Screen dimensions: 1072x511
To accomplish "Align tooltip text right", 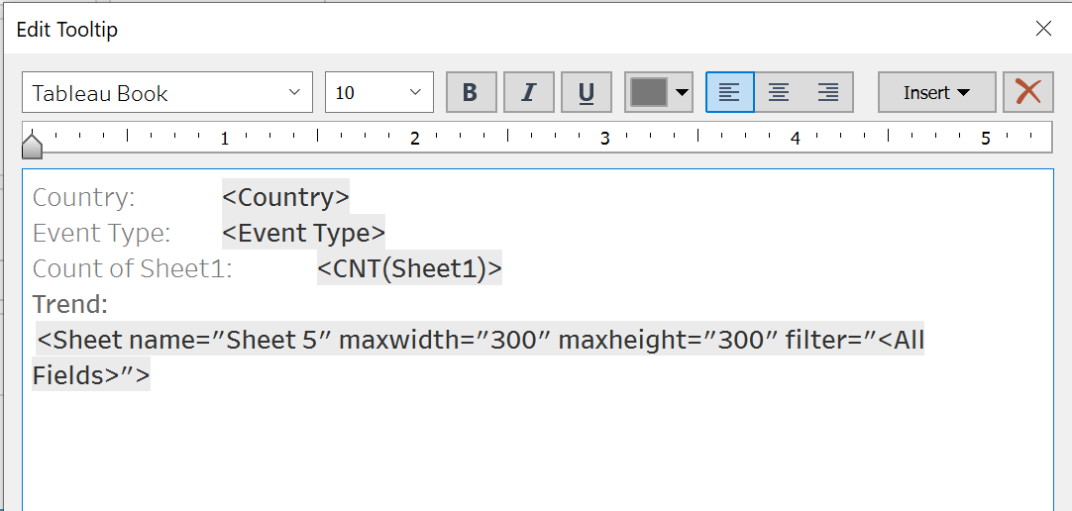I will tap(828, 93).
